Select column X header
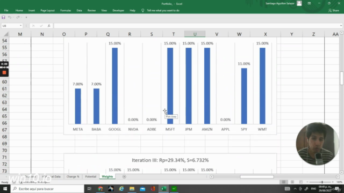344x193 pixels. (x=265, y=34)
